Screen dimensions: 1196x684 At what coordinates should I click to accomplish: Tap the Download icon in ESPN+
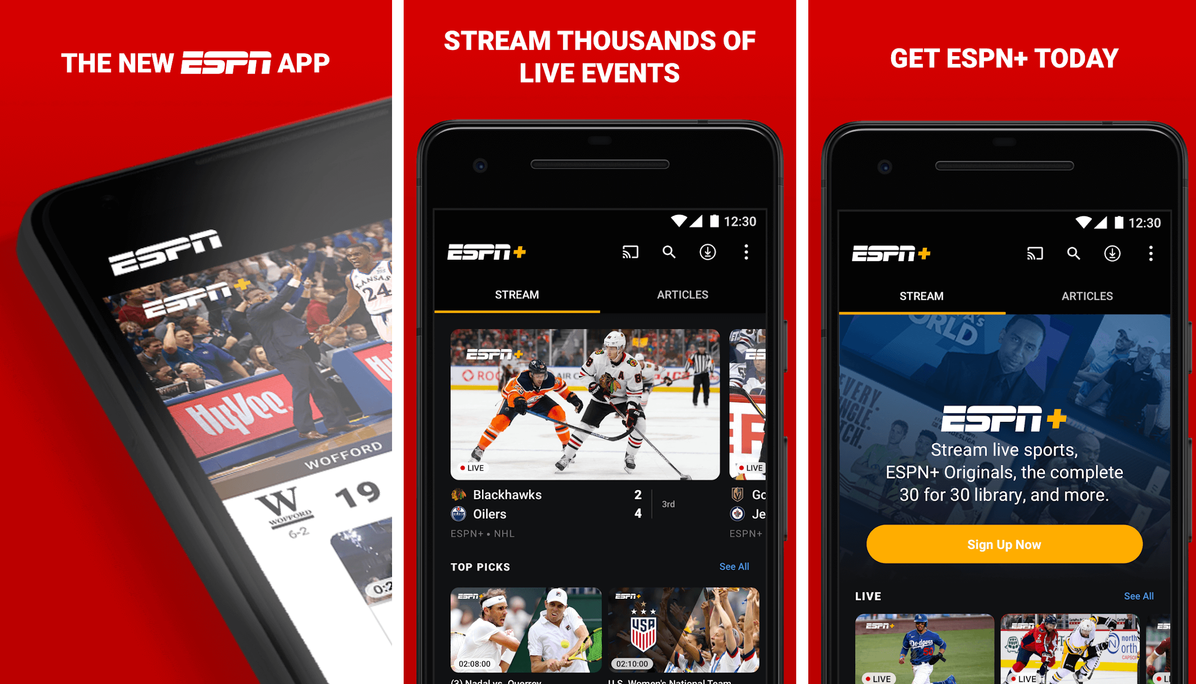[x=707, y=251]
